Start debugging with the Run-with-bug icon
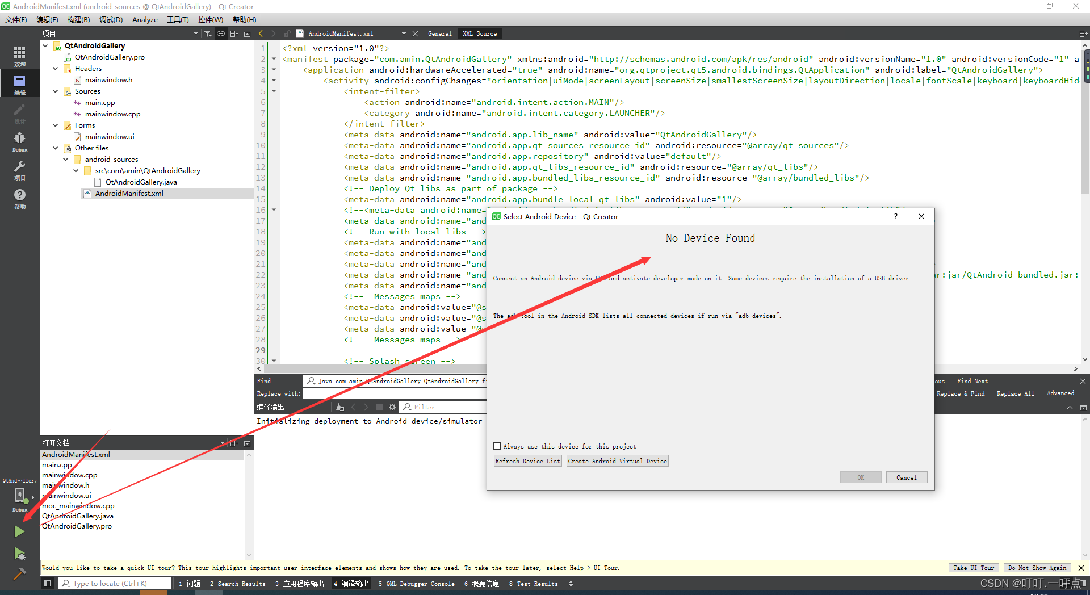 (19, 554)
